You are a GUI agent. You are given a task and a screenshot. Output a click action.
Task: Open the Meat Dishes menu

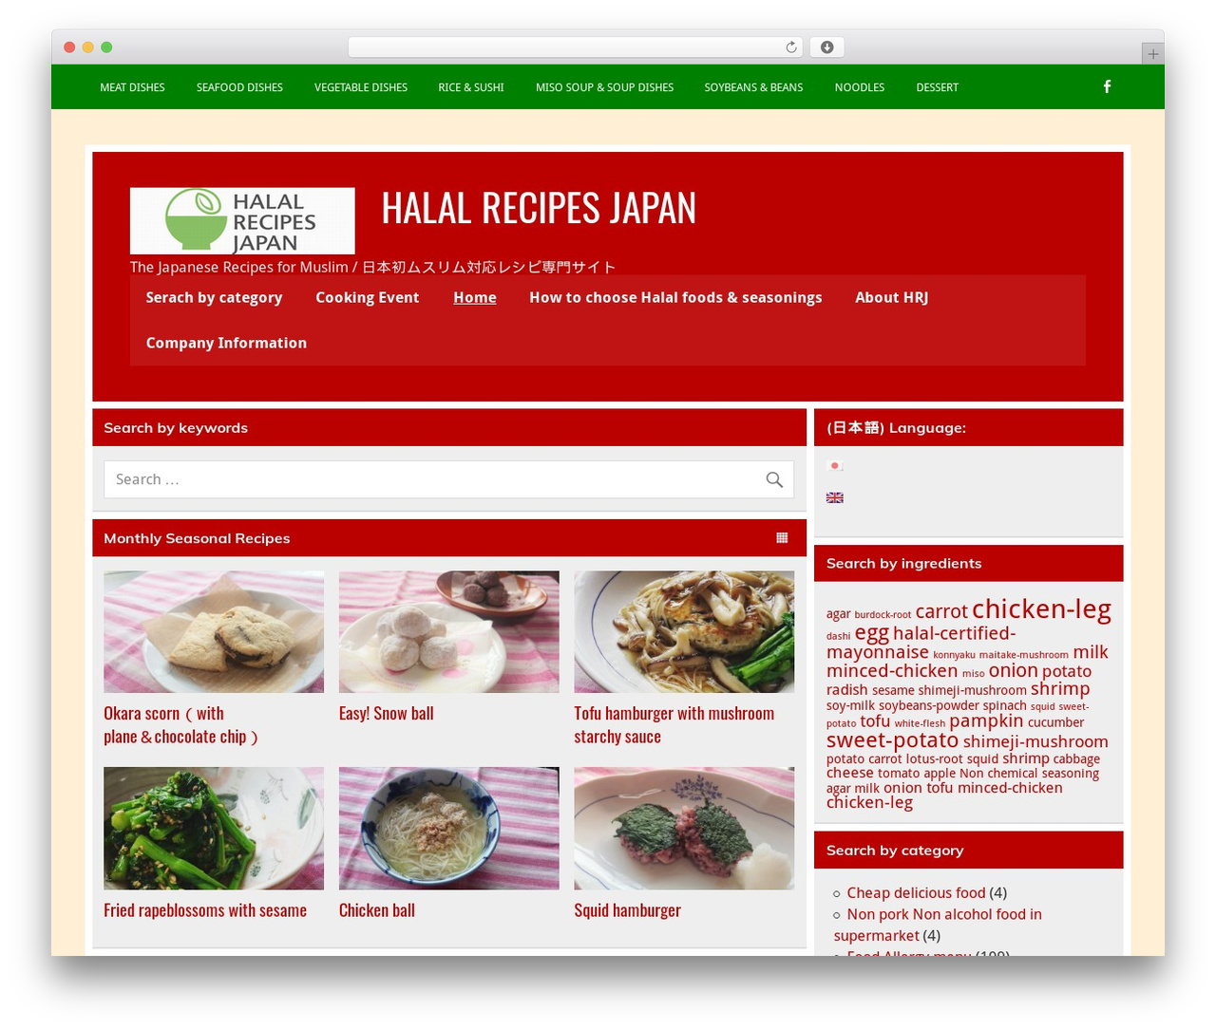coord(132,87)
